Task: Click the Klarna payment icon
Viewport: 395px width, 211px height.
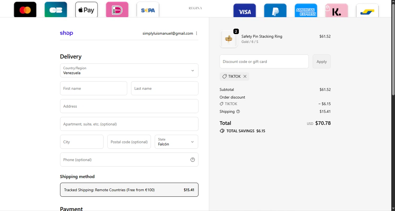Action: click(337, 11)
